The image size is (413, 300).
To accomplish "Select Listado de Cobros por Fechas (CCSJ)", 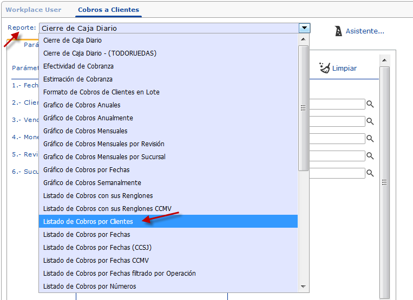I will click(168, 248).
